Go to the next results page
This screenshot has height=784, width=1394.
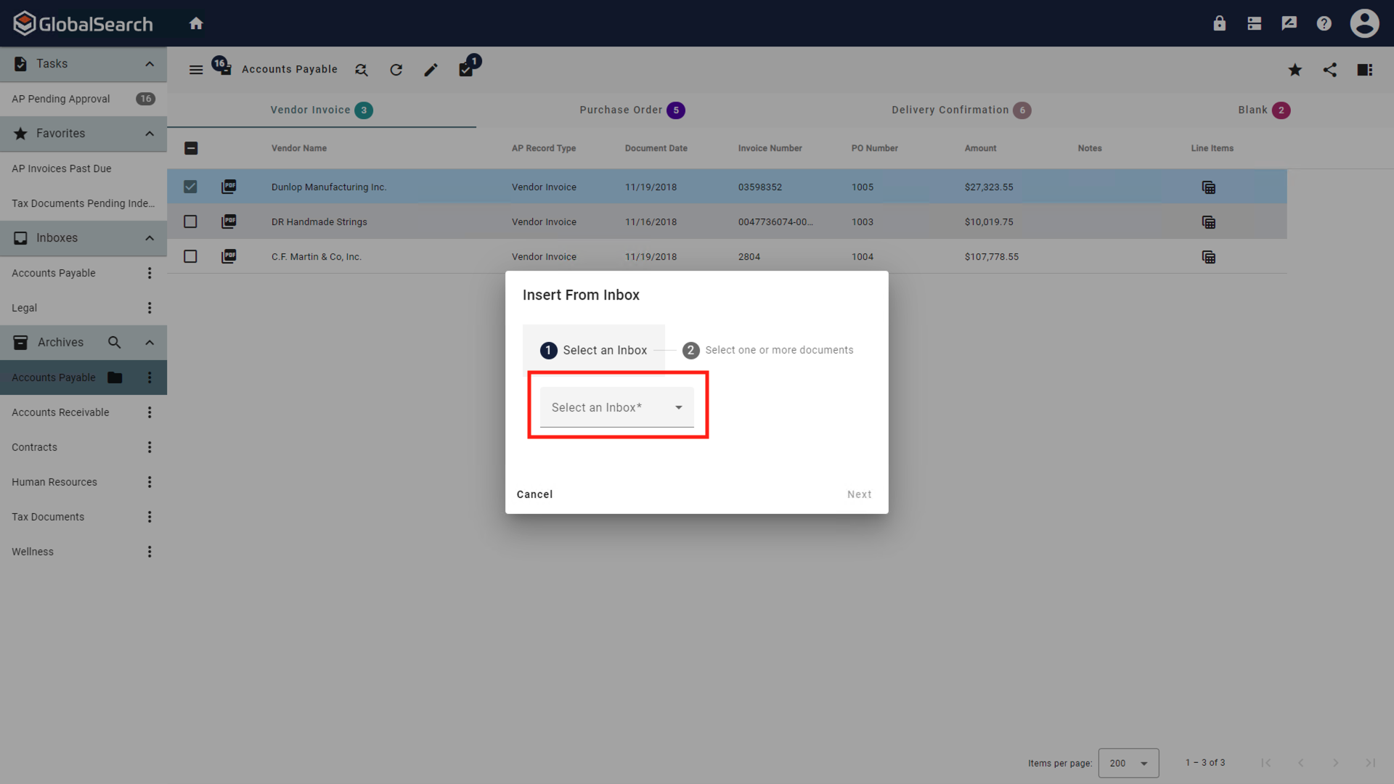[x=1336, y=763]
